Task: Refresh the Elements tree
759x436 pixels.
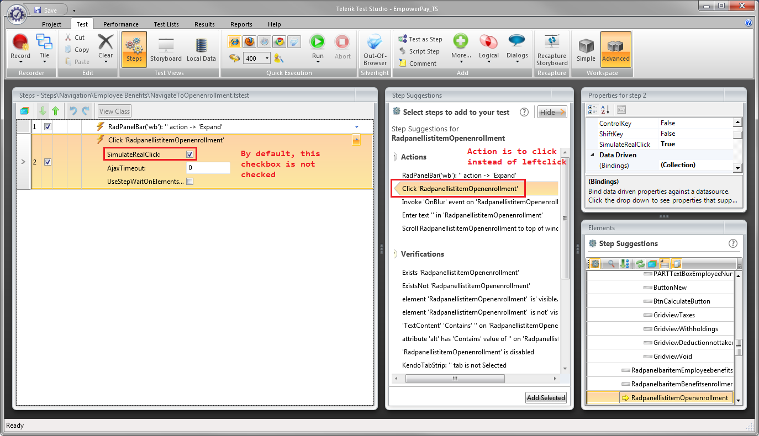Action: pos(640,264)
